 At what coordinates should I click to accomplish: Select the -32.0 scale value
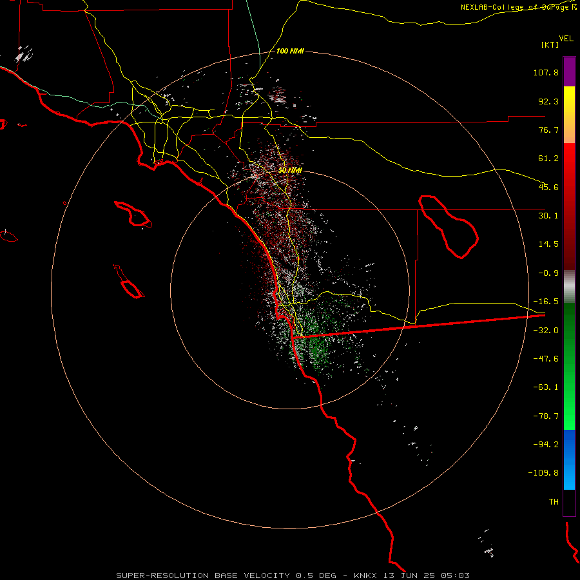546,331
